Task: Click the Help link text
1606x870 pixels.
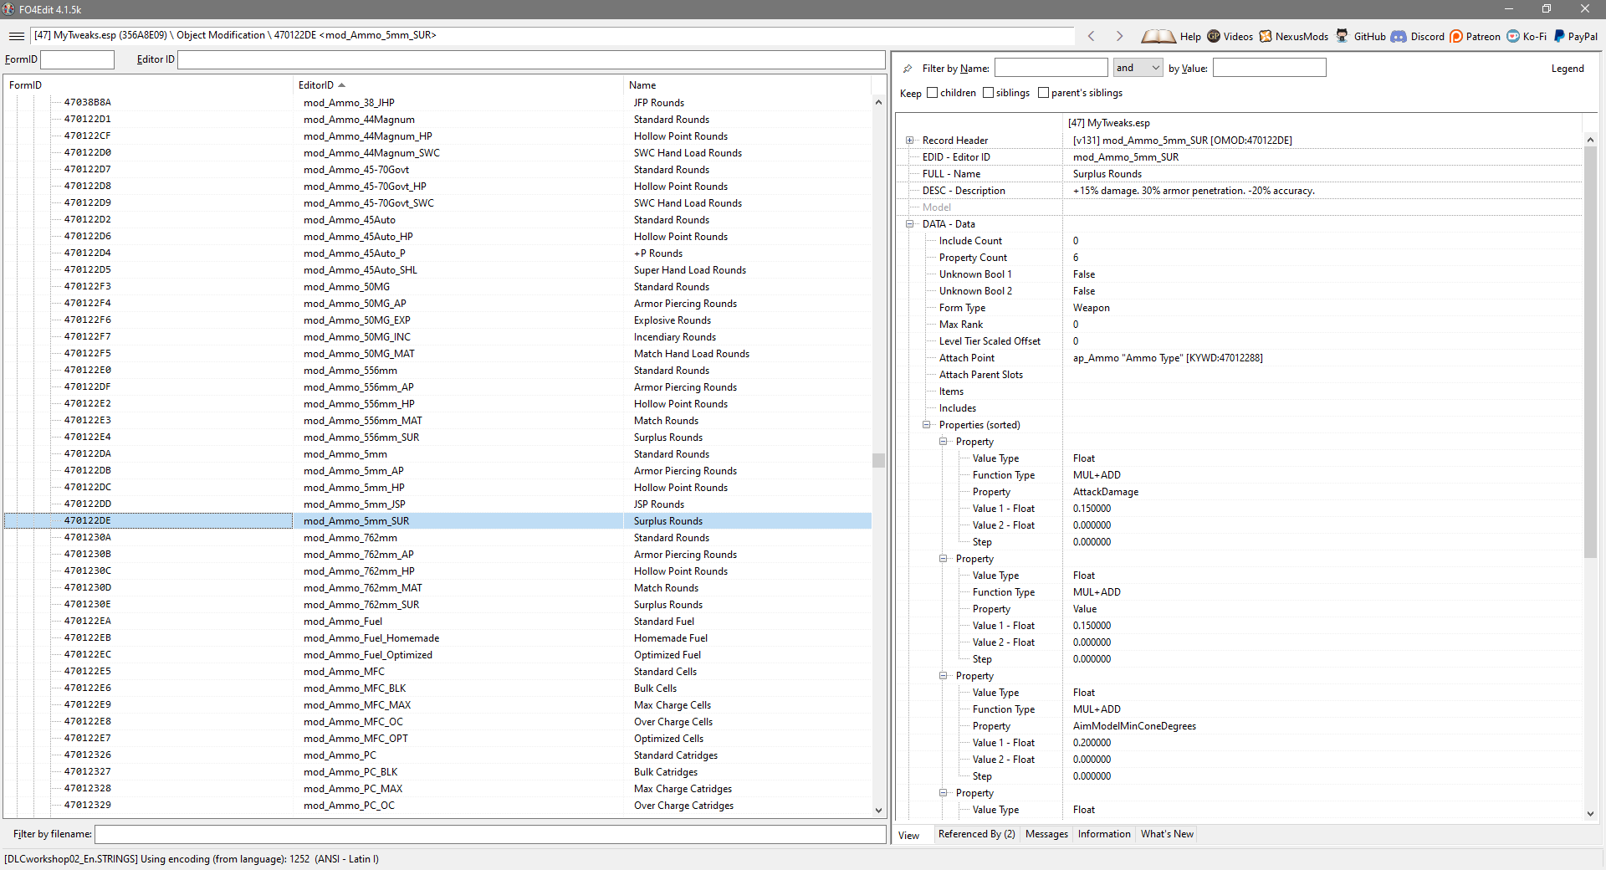Action: 1190,37
